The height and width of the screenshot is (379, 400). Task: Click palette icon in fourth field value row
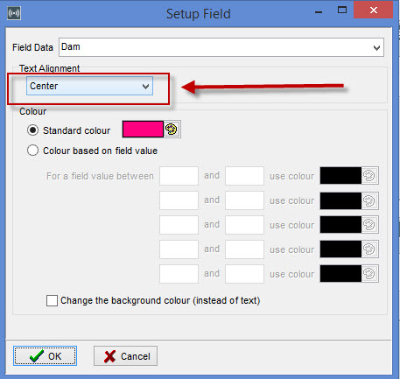(x=369, y=249)
